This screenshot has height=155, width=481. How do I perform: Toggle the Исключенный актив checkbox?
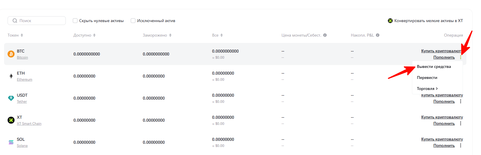133,21
